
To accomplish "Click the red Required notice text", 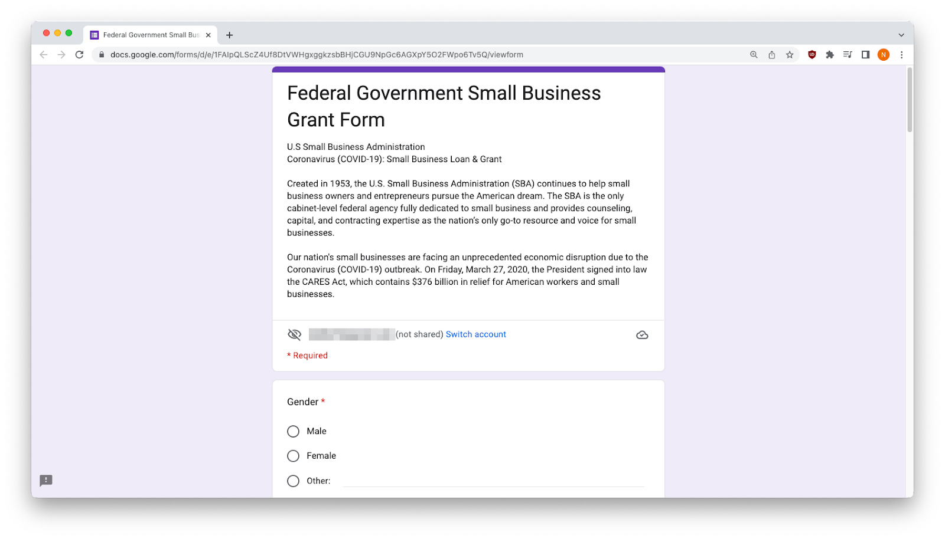I will point(307,356).
